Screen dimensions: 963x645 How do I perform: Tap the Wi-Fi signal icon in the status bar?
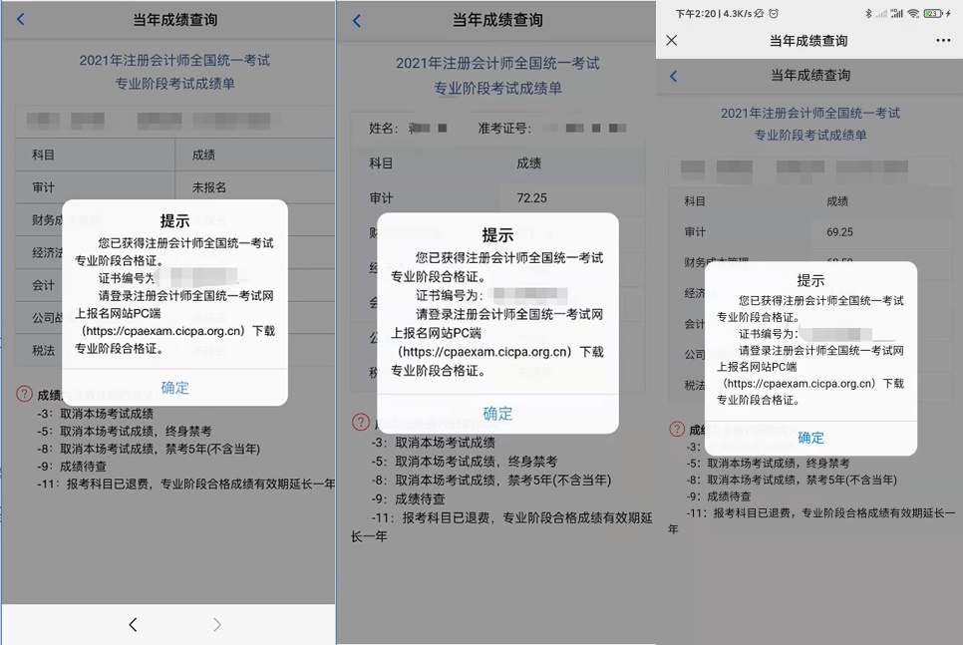[x=913, y=13]
